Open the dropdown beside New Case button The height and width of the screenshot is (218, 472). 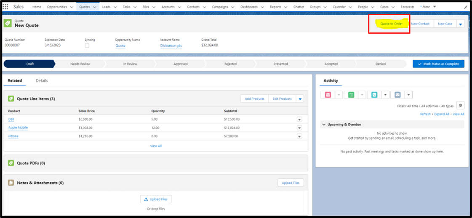pos(460,24)
